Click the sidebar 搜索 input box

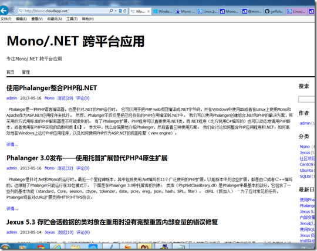click(x=306, y=99)
